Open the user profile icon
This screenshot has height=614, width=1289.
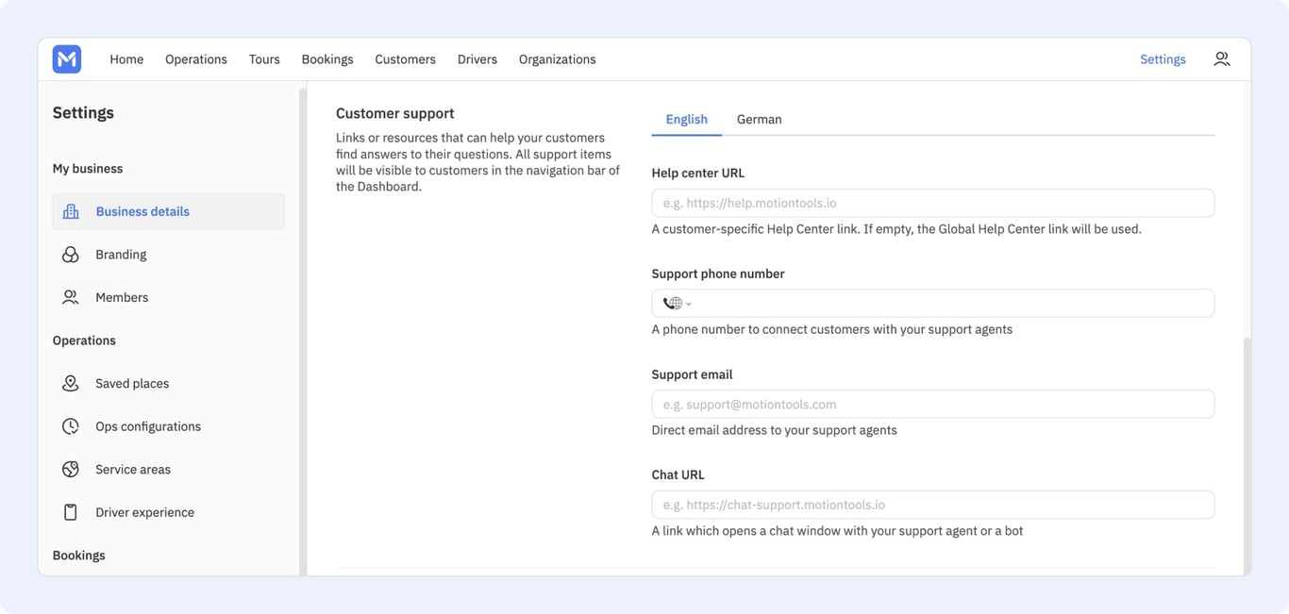click(x=1222, y=59)
